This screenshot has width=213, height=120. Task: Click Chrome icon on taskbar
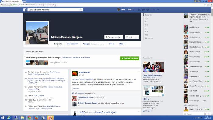coord(29,118)
